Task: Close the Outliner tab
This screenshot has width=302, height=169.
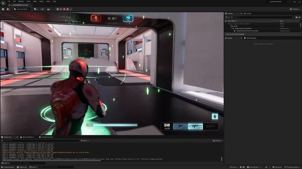Action: click(x=241, y=14)
